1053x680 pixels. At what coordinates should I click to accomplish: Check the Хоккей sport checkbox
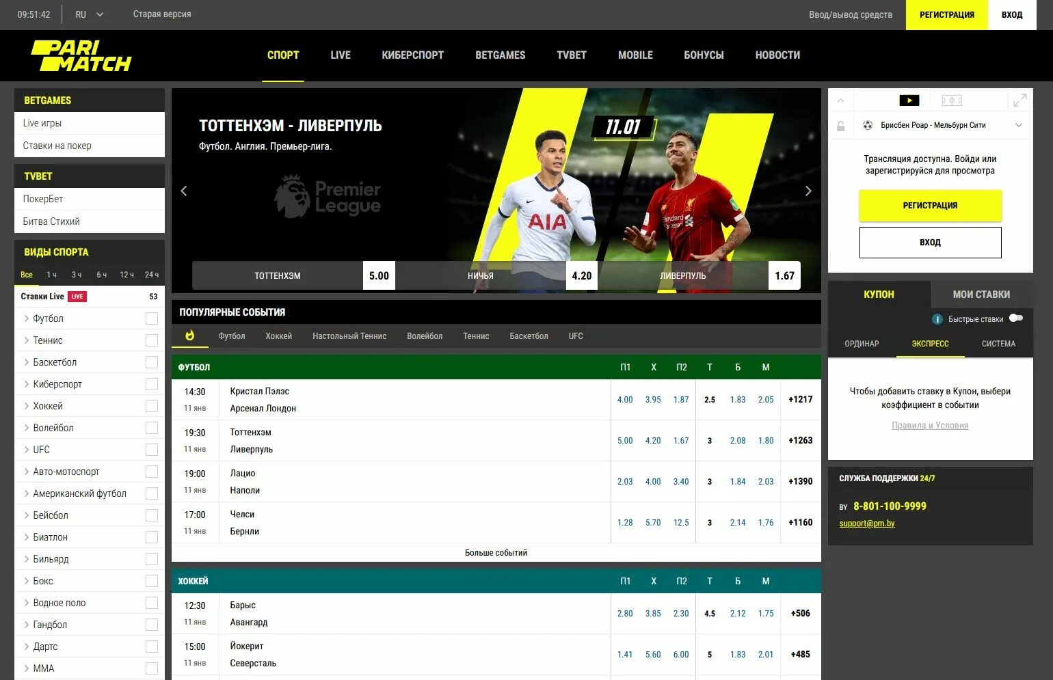(152, 406)
